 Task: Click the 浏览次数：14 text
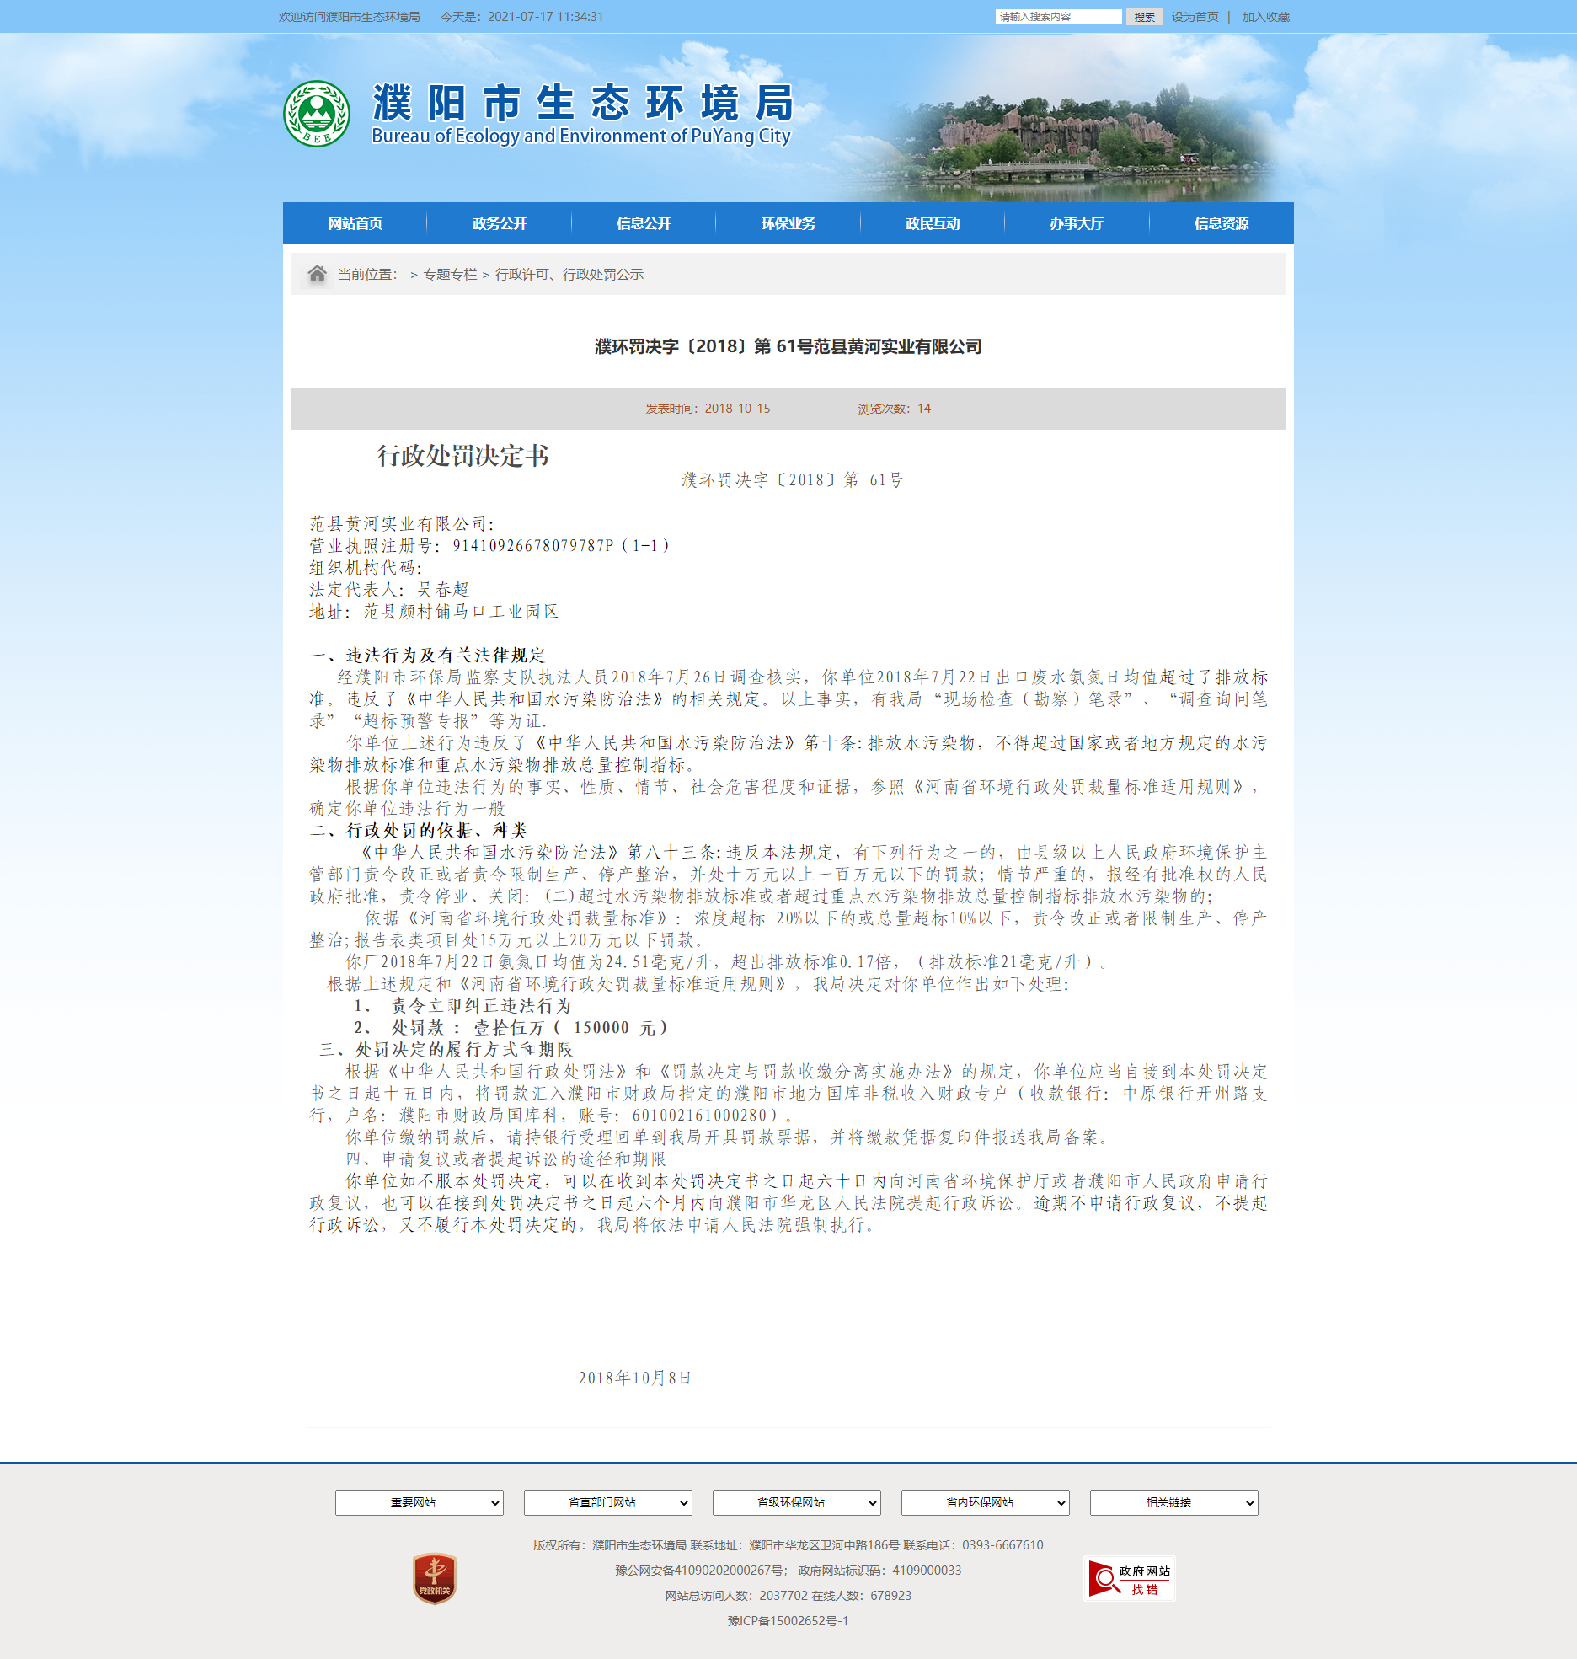(x=895, y=409)
